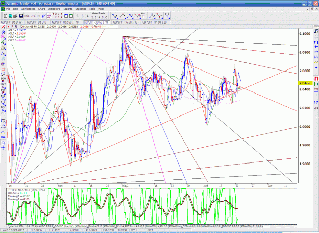Click the DTOSC 10.4.10.3 indicator title
319x233 pixels.
[x=27, y=190]
